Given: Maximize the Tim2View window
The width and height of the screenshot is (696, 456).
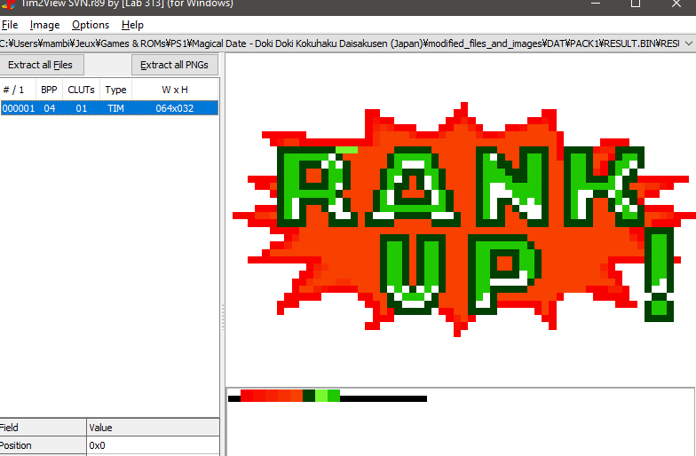Looking at the screenshot, I should click(x=636, y=4).
